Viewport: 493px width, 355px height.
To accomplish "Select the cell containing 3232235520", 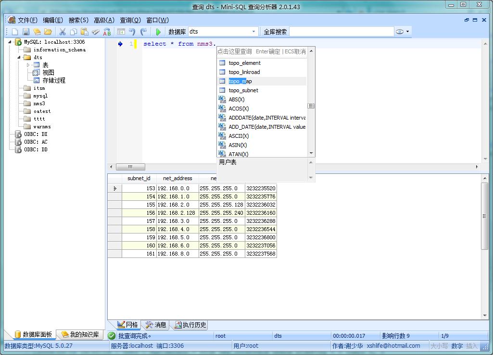I will (x=261, y=188).
